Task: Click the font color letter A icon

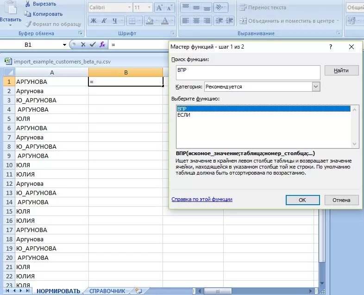Action: [165, 21]
